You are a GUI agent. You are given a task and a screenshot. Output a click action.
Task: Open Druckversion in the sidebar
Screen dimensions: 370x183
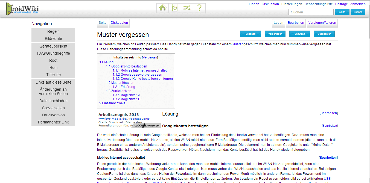click(x=53, y=115)
